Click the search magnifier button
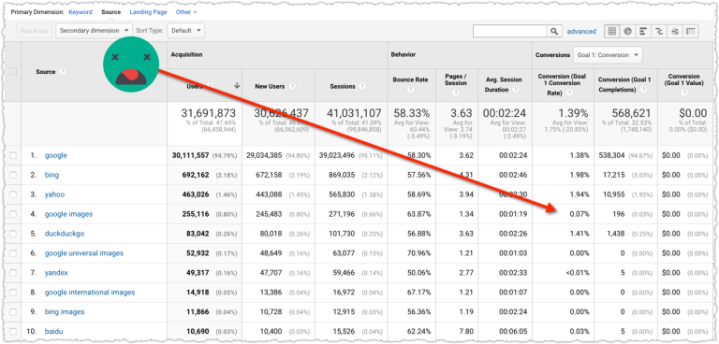The width and height of the screenshot is (719, 344). [554, 31]
